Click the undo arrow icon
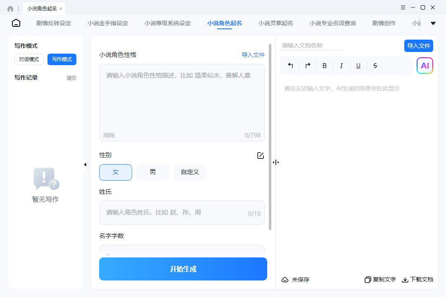Image resolution: width=446 pixels, height=297 pixels. [x=290, y=66]
